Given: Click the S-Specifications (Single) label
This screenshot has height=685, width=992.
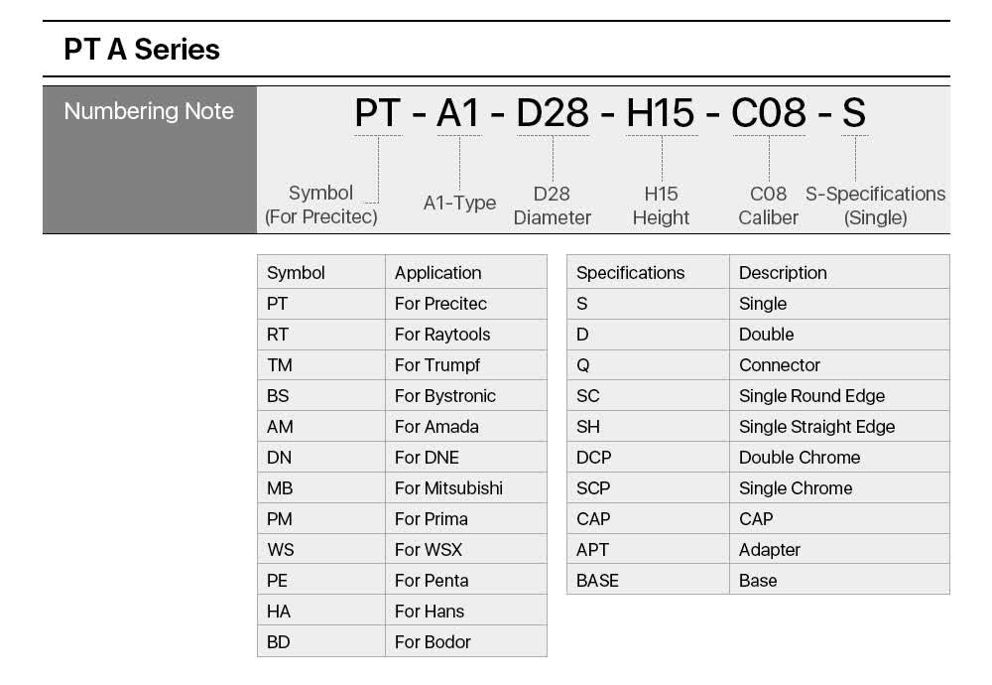Looking at the screenshot, I should (x=875, y=205).
